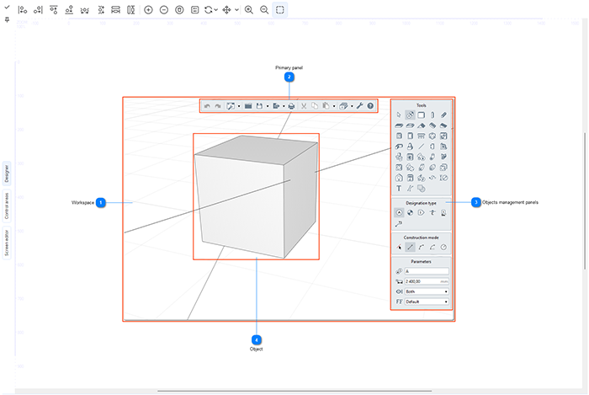Switch to the Designer side tab
589x395 pixels.
click(7, 173)
